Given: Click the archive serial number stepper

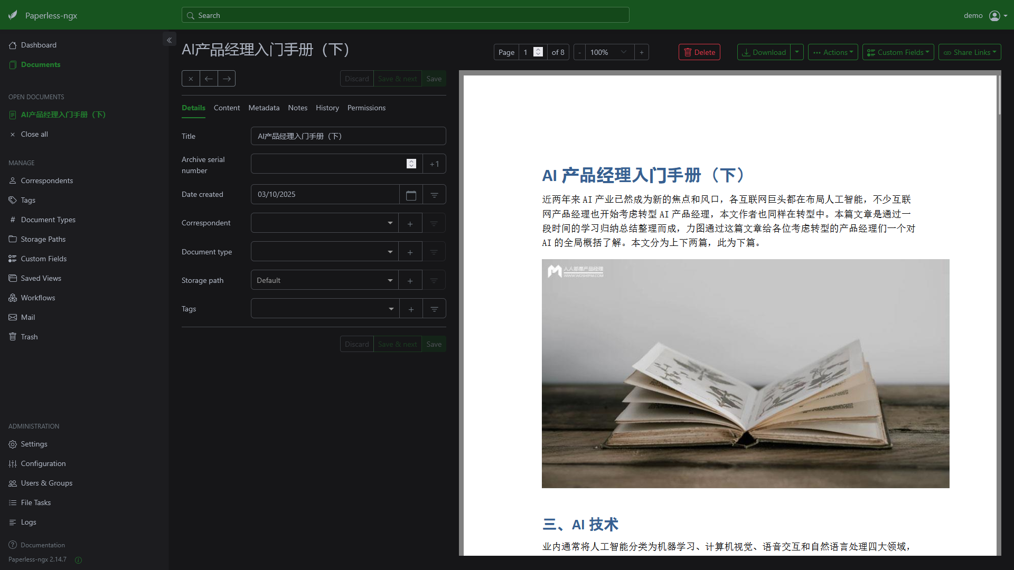Looking at the screenshot, I should pyautogui.click(x=411, y=164).
